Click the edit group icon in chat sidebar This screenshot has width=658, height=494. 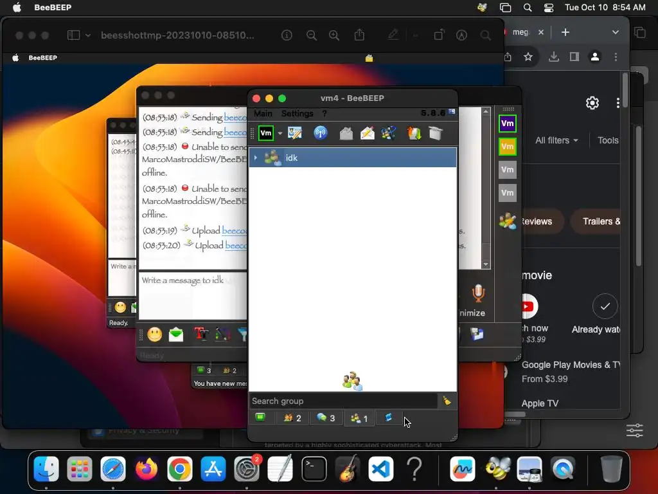[508, 221]
